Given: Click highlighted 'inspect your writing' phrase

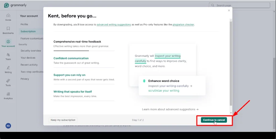Looking at the screenshot, I should pos(167,56).
